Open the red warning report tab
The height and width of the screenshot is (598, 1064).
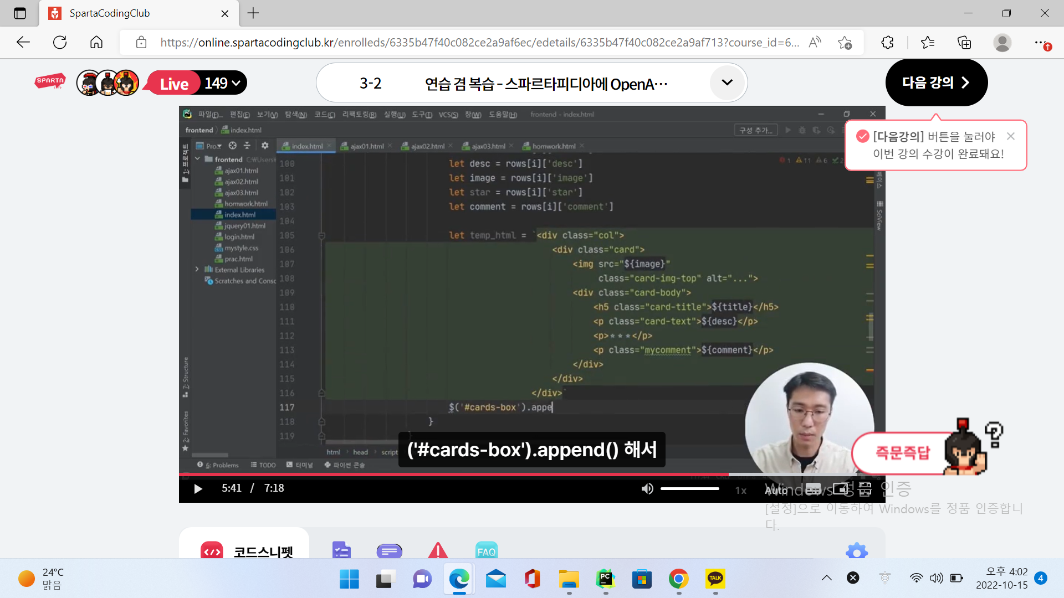pos(438,550)
